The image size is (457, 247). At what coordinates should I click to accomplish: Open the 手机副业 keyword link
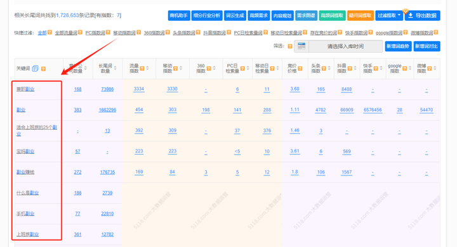[x=25, y=213]
